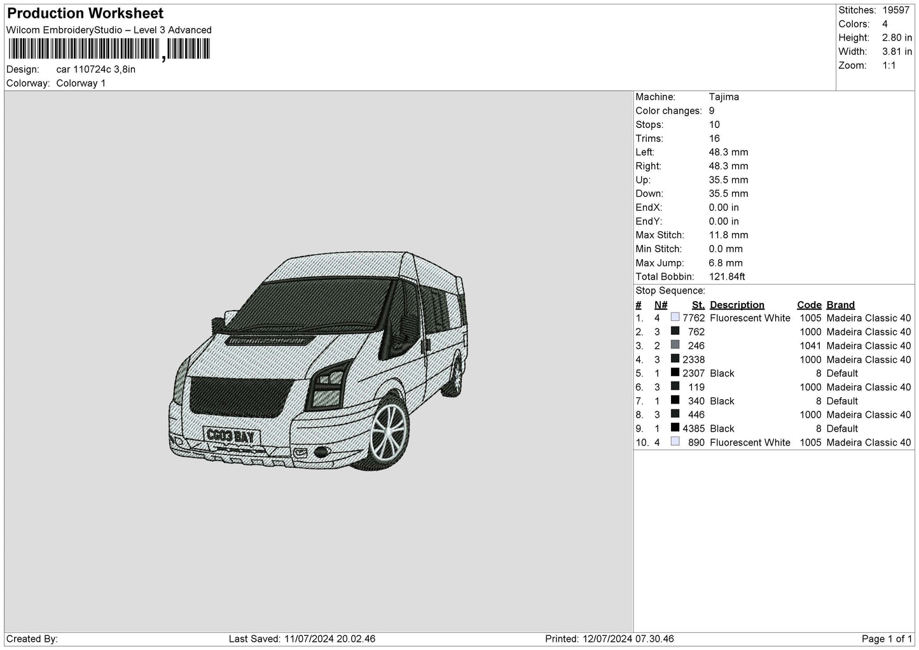Select 'Fluorescent White' in stop row 1
The image size is (919, 650).
coord(750,318)
